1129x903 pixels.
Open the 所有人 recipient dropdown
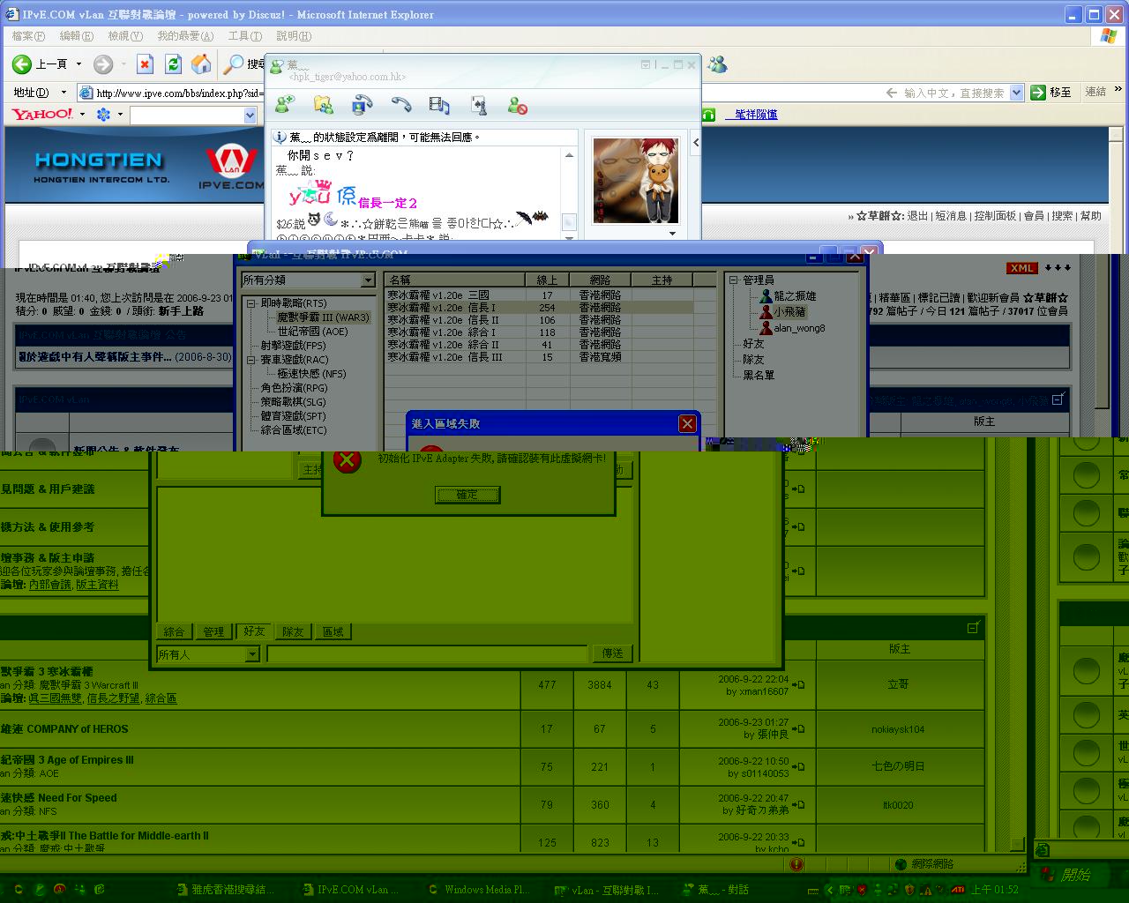pos(252,654)
